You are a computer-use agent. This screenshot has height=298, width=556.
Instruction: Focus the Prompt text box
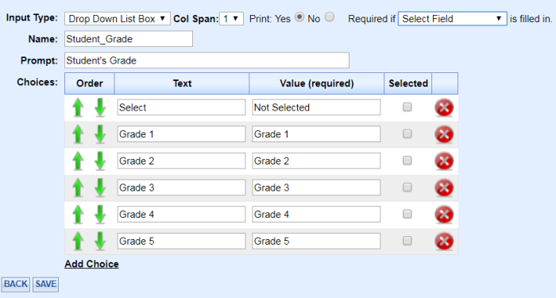pyautogui.click(x=207, y=60)
